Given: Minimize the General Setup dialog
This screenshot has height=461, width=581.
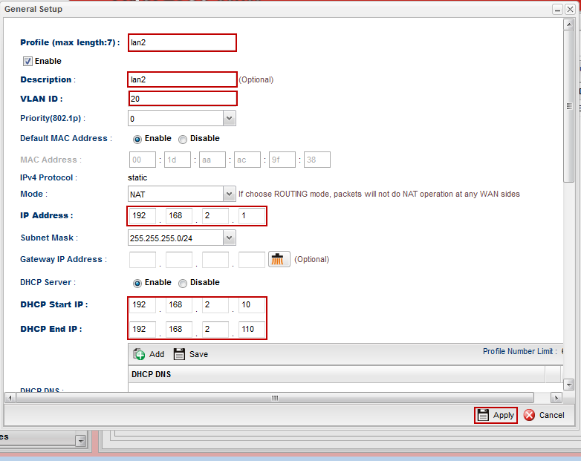Looking at the screenshot, I should [556, 9].
